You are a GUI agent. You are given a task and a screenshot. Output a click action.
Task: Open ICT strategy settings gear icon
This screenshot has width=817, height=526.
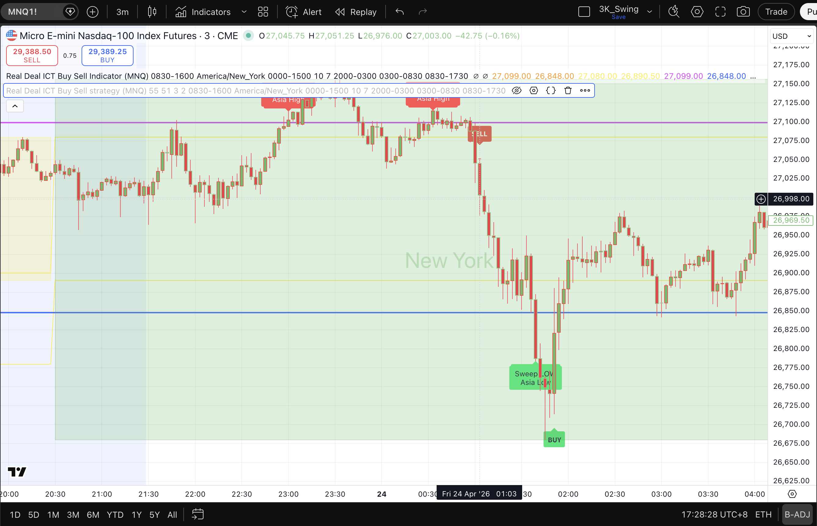click(533, 90)
